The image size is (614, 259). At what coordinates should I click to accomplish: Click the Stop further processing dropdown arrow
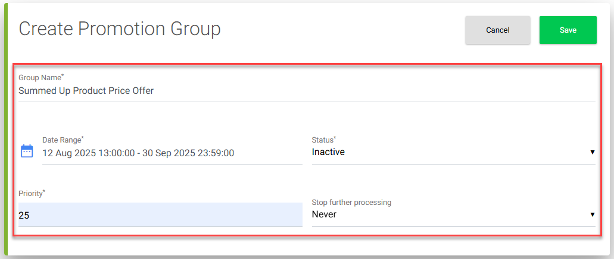(x=593, y=214)
